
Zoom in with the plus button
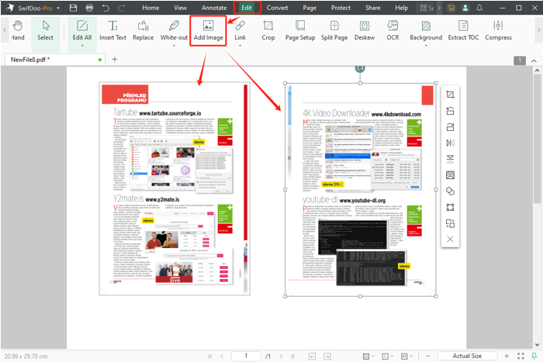point(507,356)
